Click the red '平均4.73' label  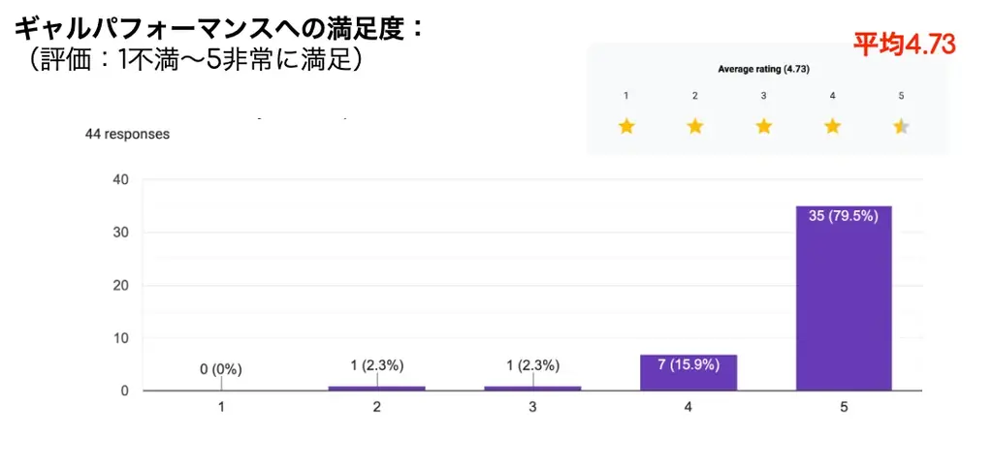click(904, 44)
